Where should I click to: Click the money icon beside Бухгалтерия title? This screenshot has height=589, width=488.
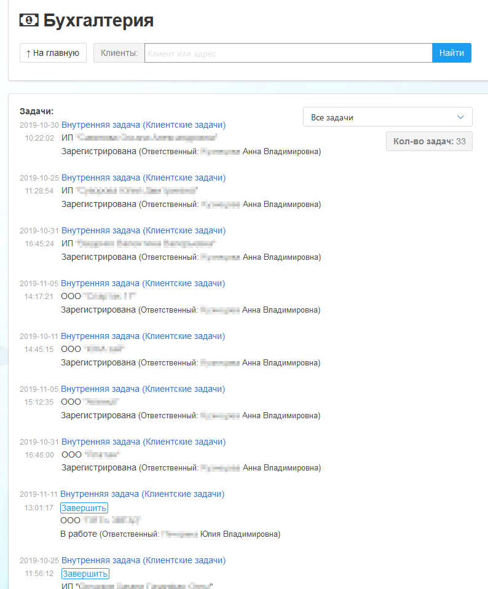pos(29,20)
